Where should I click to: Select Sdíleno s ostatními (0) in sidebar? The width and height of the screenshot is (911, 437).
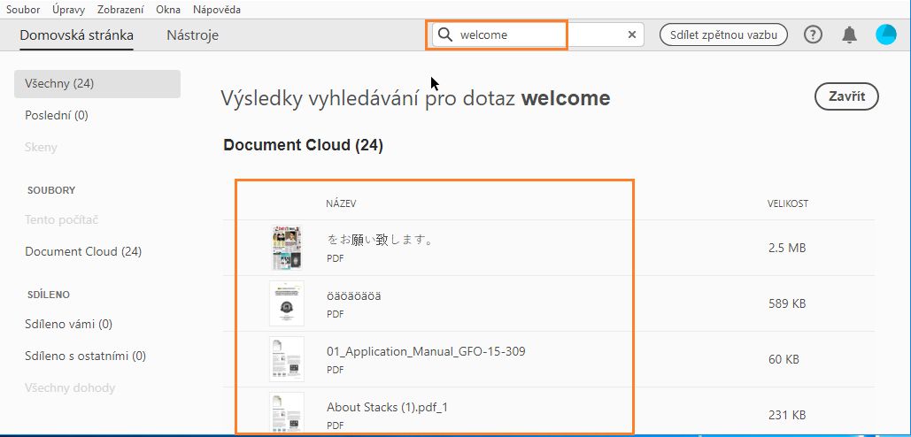point(85,356)
